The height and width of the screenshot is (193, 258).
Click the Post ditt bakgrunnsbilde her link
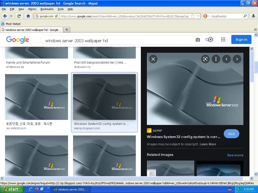(x=100, y=62)
